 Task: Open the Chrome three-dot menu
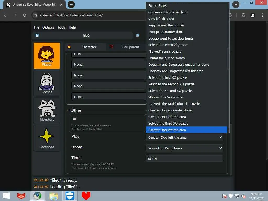(x=262, y=15)
